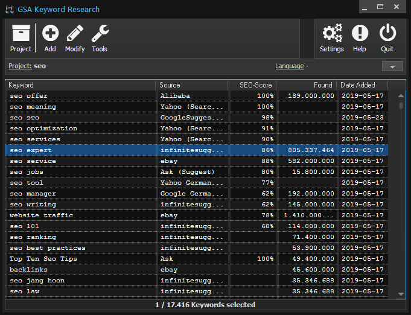Select the 'seo writing' keyword row
This screenshot has height=315, width=411.
tap(197, 205)
